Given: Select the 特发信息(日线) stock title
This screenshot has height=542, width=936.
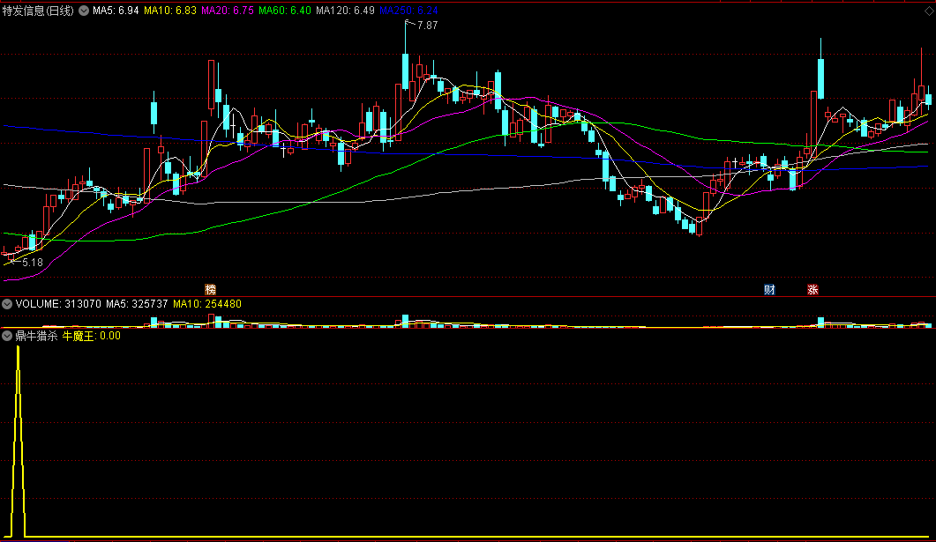Looking at the screenshot, I should coord(38,11).
